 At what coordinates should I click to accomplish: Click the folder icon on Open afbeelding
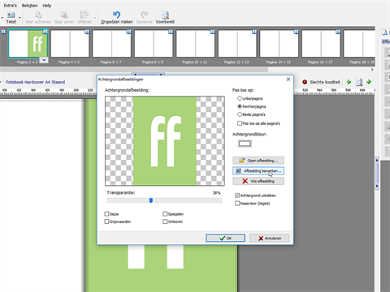click(x=241, y=161)
